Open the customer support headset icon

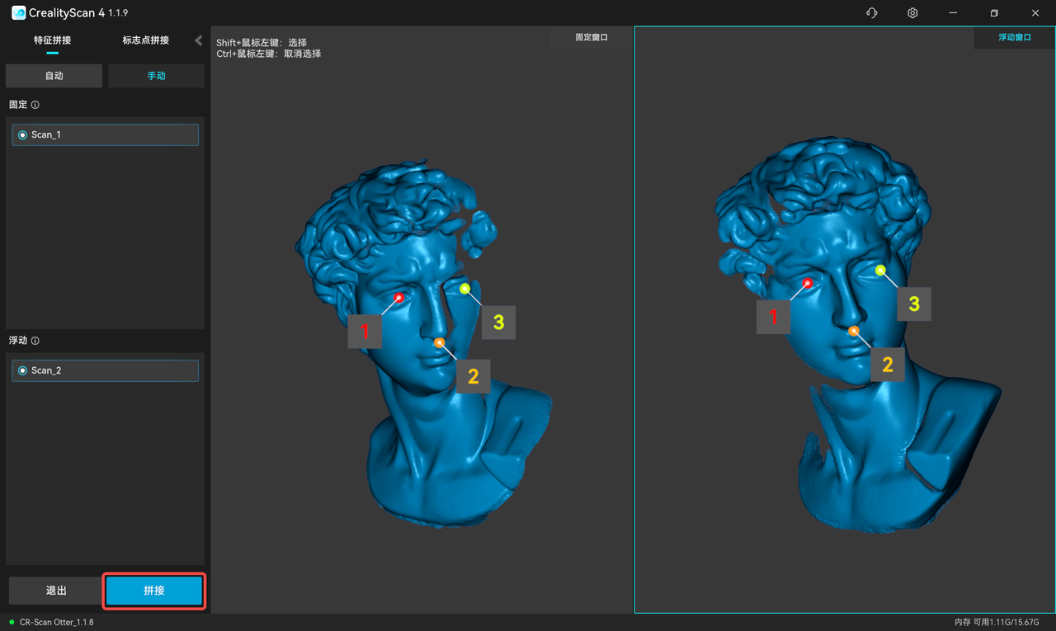[x=872, y=13]
